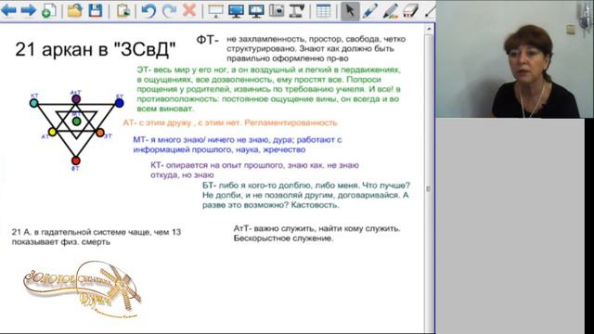The height and width of the screenshot is (334, 594).
Task: Select the title '21 аркан в "ЗСвД"'
Action: pos(96,49)
